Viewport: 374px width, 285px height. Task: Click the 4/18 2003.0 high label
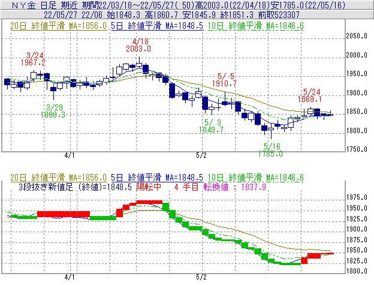point(138,45)
